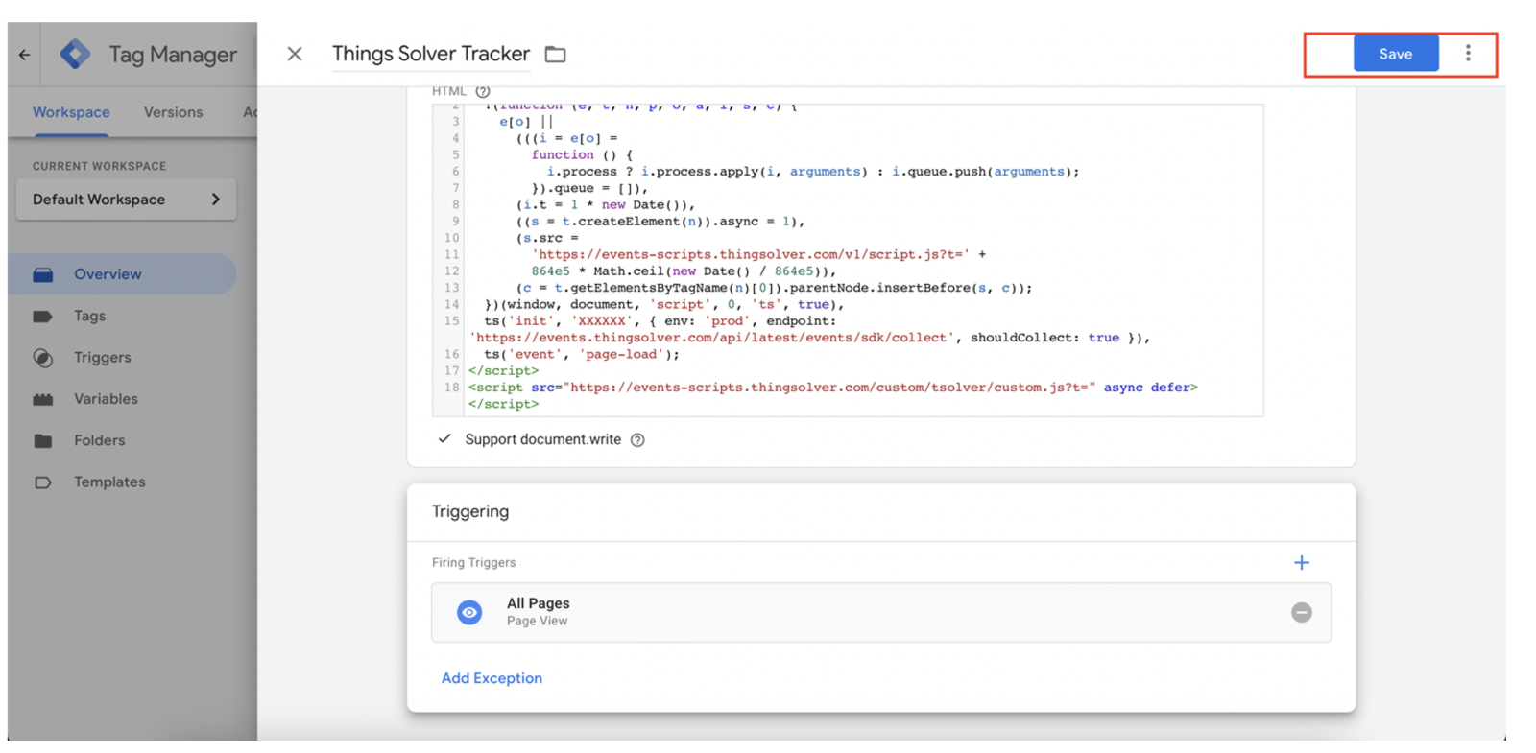Open the three-dot more options menu

coord(1467,53)
